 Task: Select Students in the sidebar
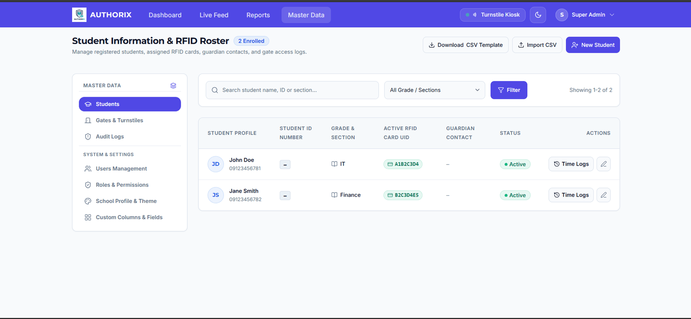(x=130, y=104)
